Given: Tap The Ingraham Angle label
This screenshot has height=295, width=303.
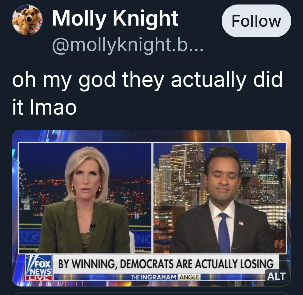Looking at the screenshot, I should [166, 277].
